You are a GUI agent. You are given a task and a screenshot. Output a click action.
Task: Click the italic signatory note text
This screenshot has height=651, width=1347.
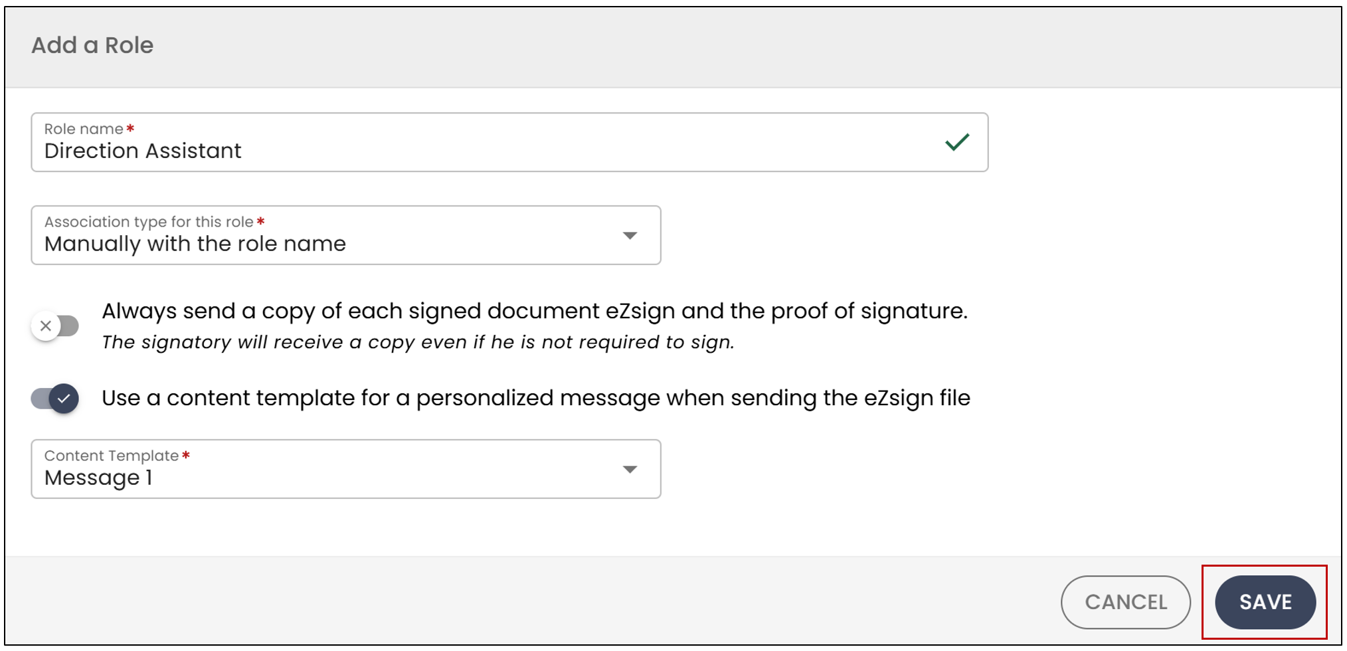coord(418,342)
